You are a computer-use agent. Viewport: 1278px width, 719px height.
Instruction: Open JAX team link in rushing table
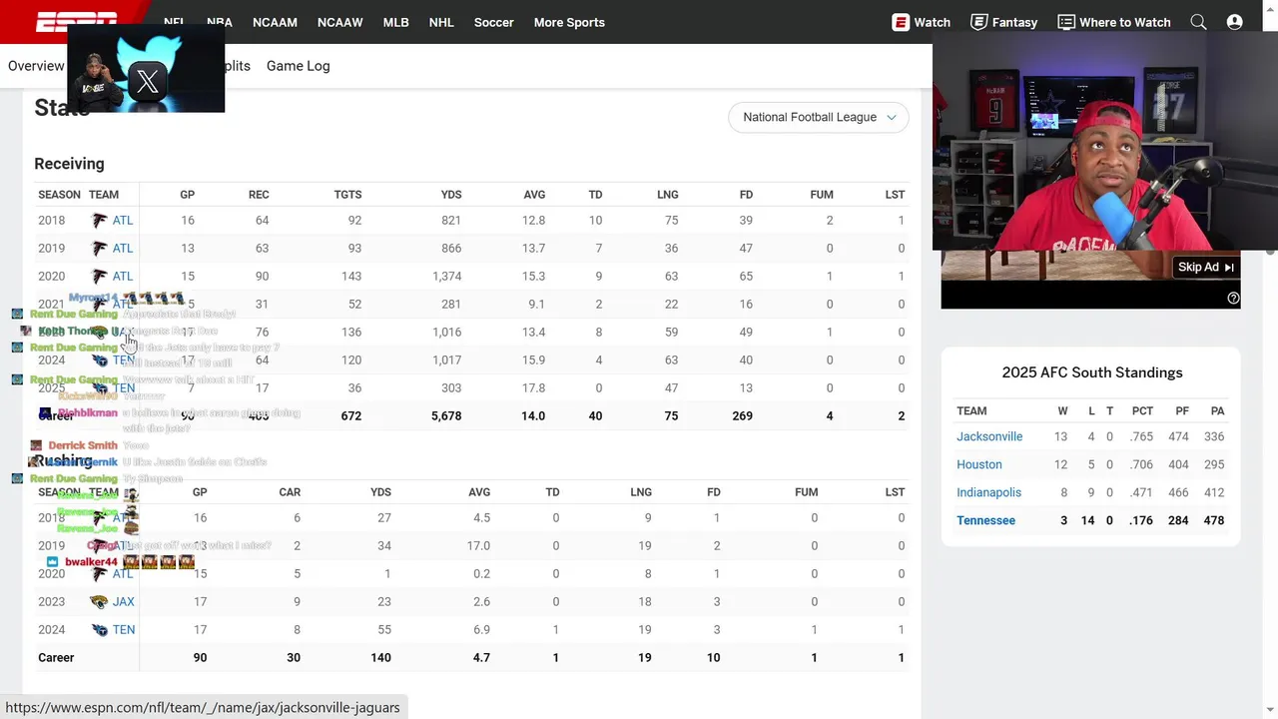pyautogui.click(x=124, y=601)
